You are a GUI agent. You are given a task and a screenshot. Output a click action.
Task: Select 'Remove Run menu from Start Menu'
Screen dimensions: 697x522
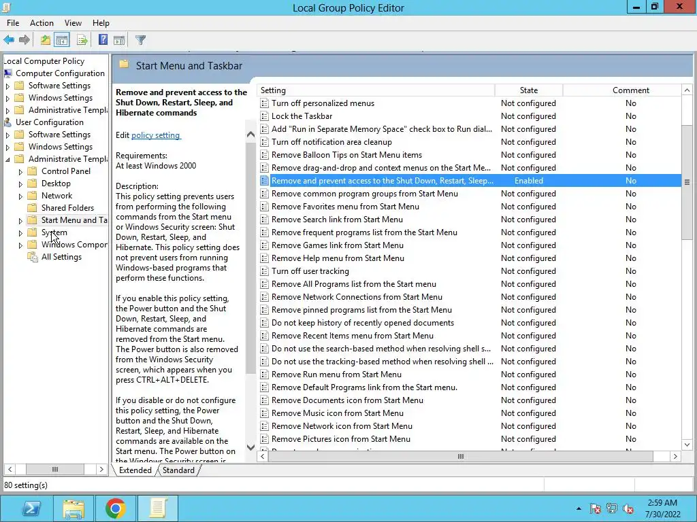336,375
